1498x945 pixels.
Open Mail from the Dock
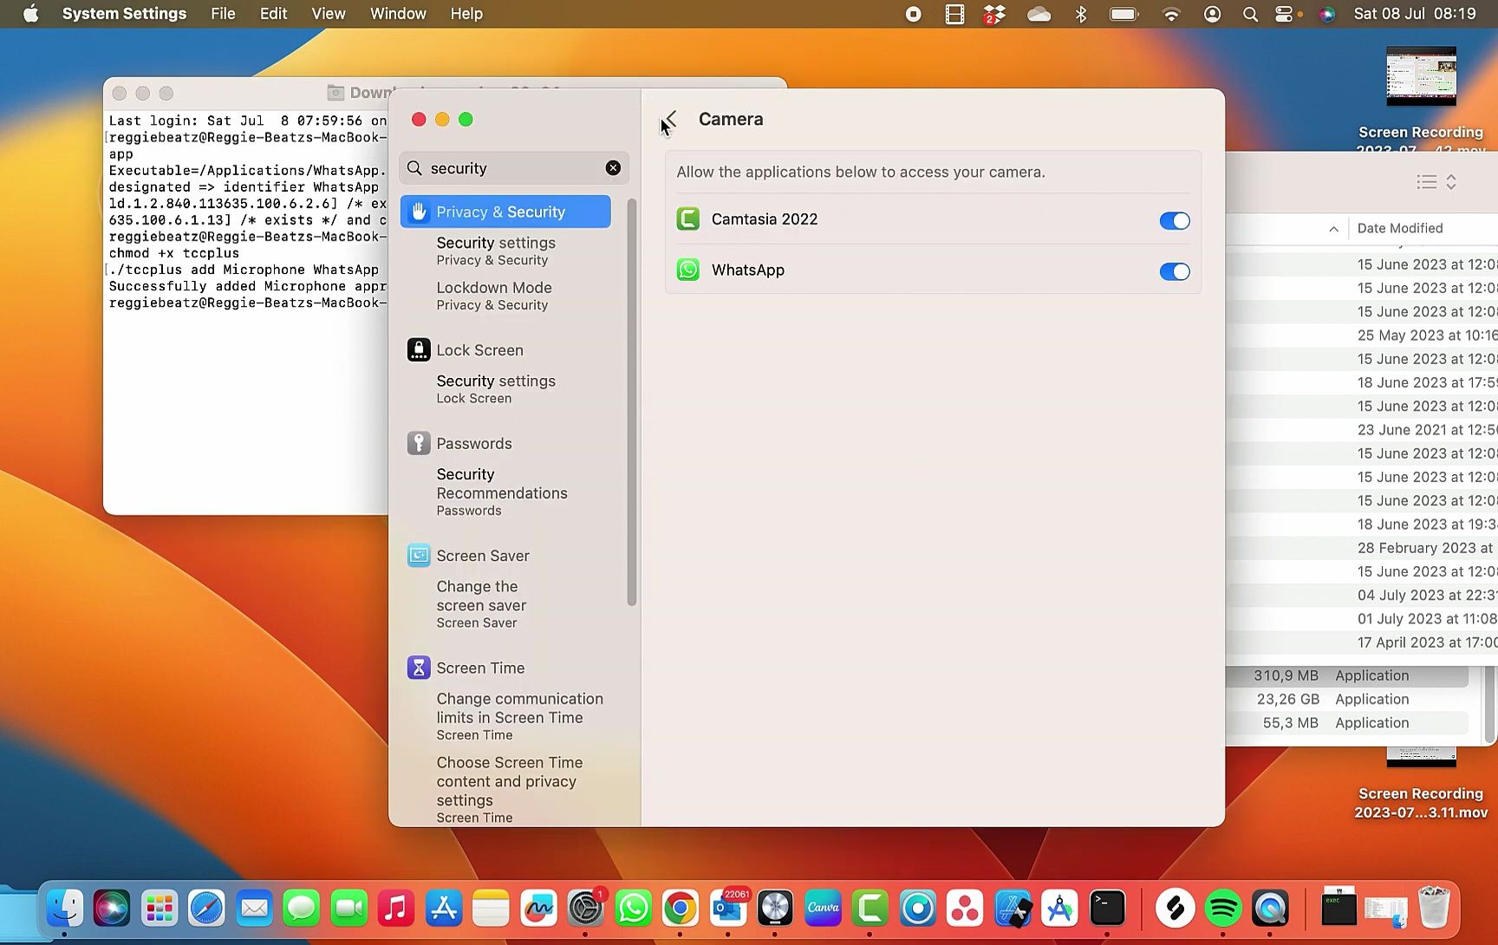pyautogui.click(x=254, y=909)
